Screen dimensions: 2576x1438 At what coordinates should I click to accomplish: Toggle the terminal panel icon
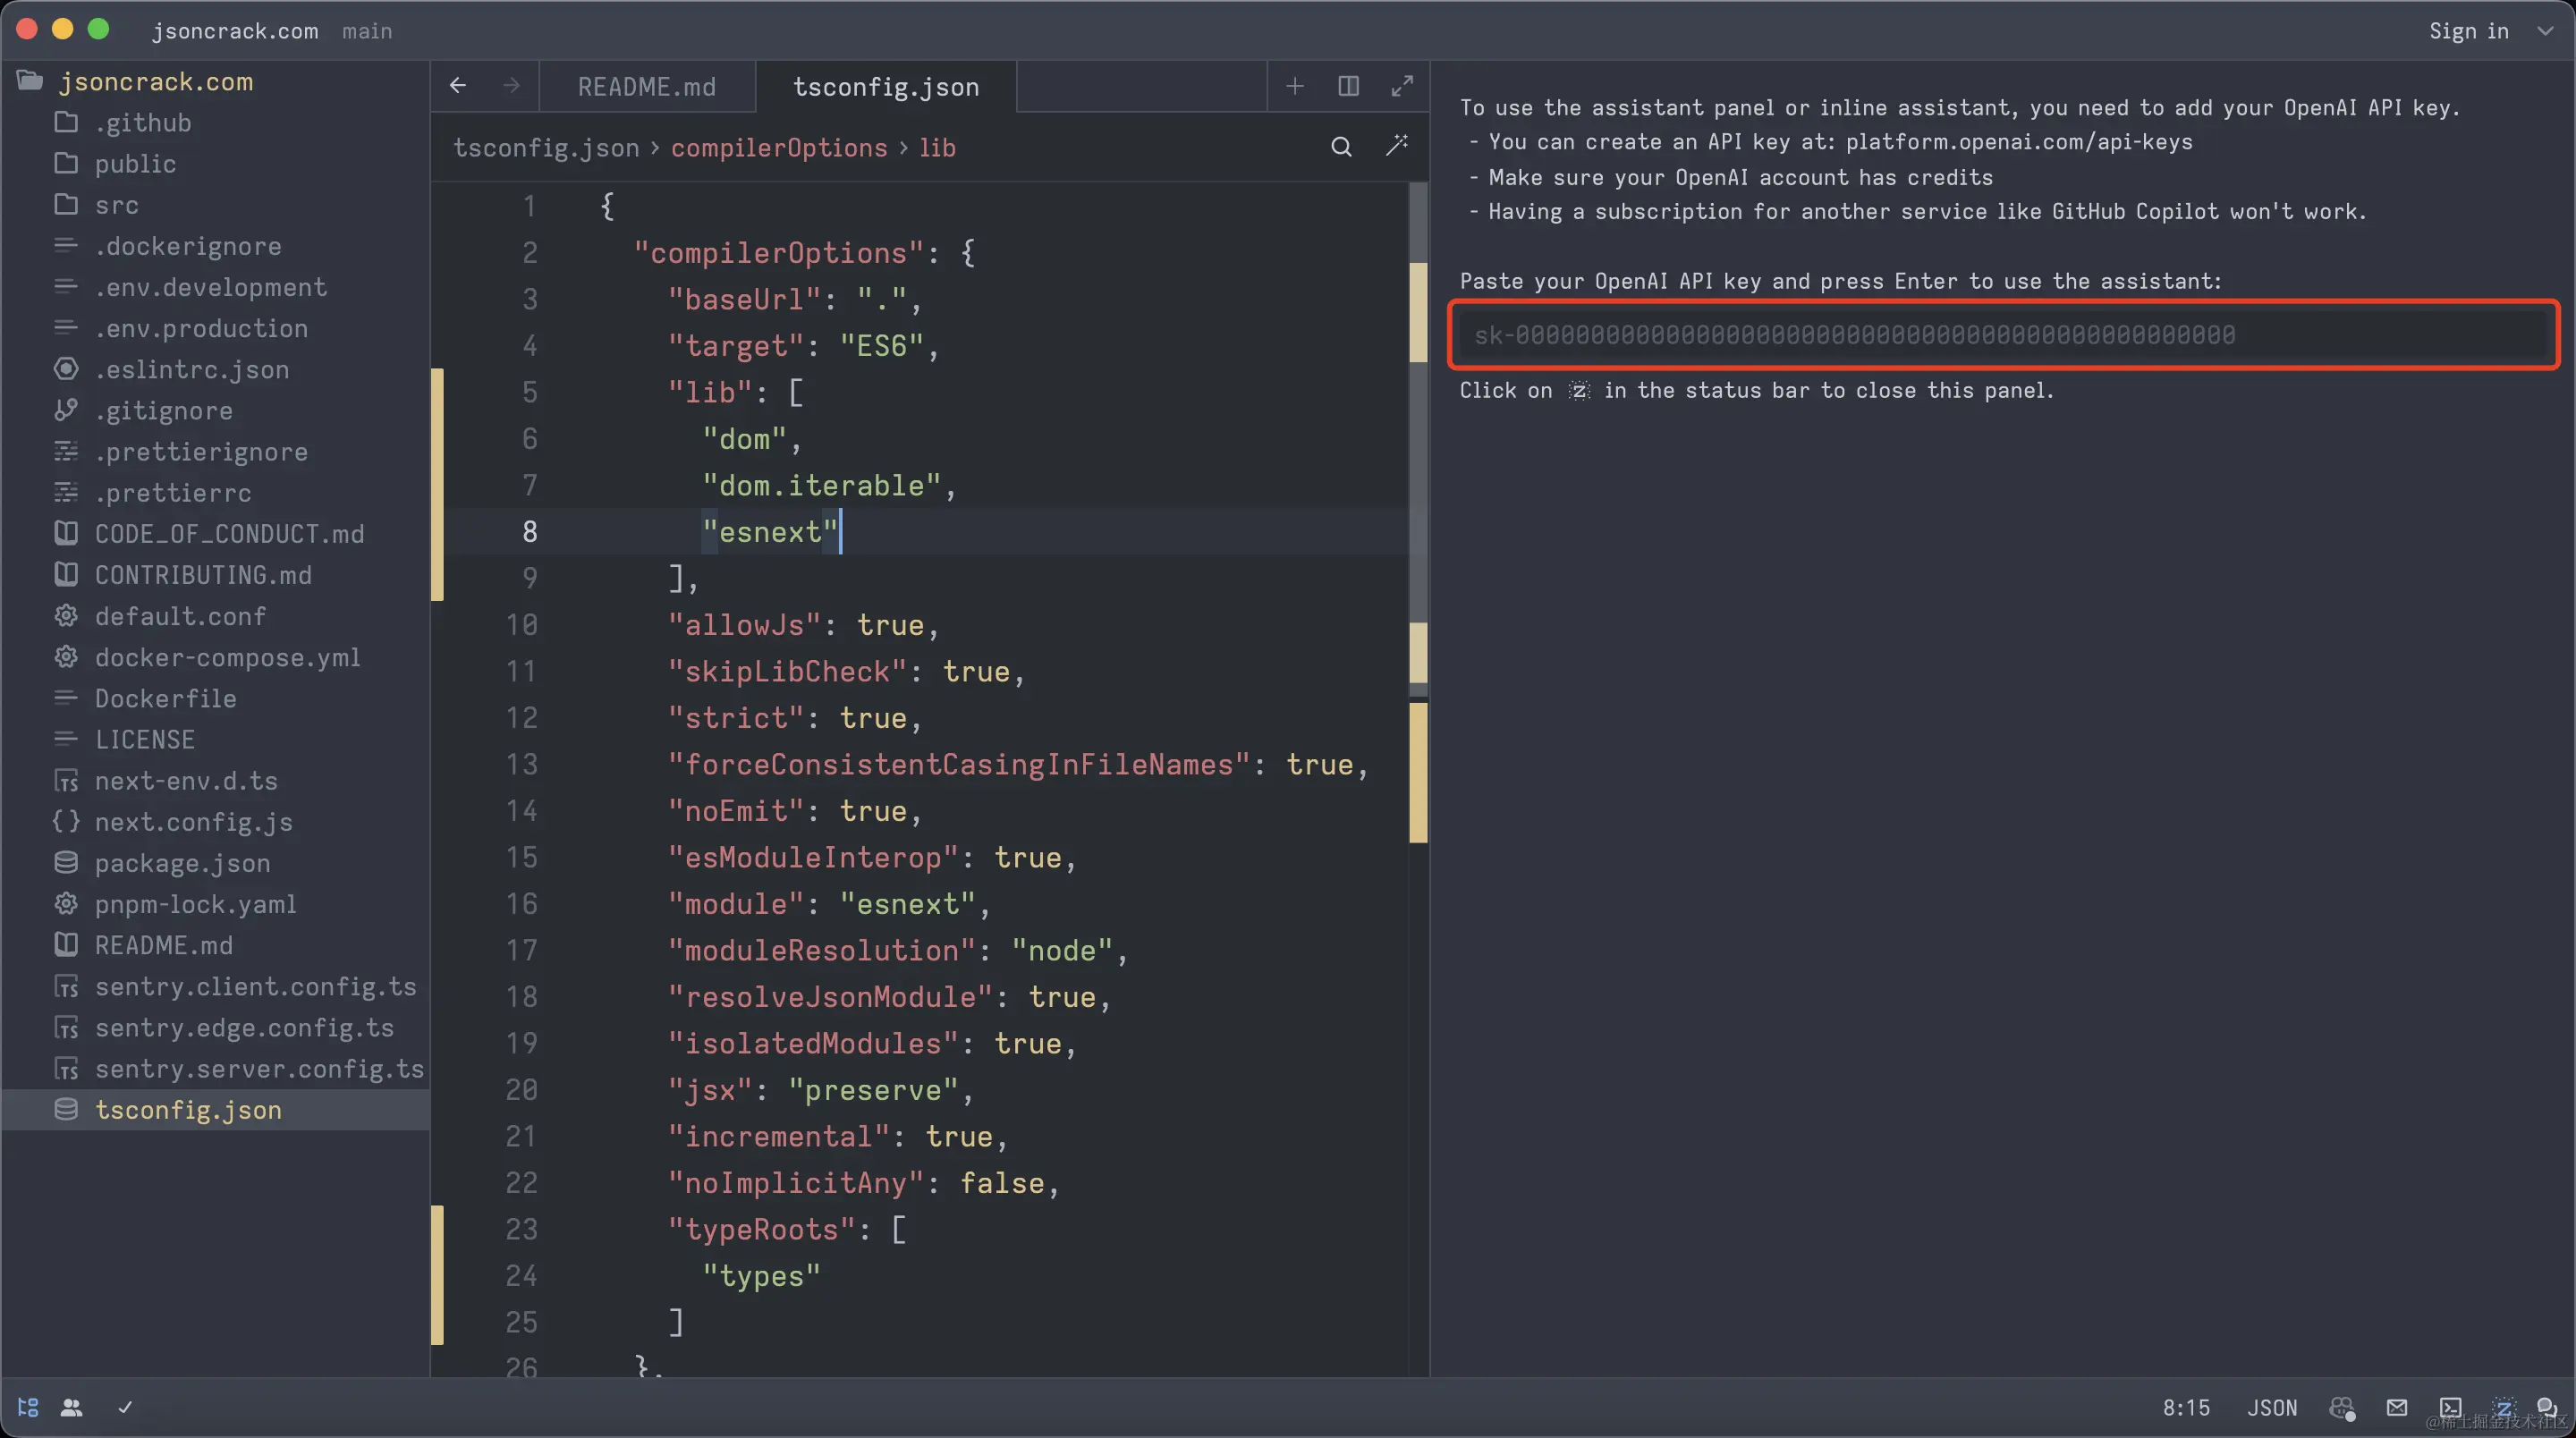[x=2450, y=1408]
